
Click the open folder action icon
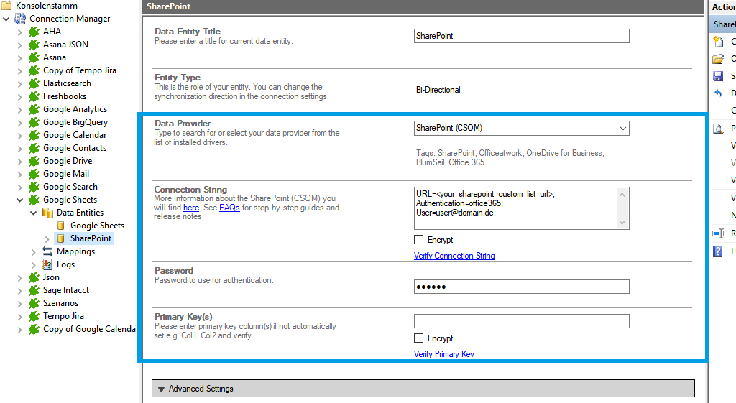717,59
